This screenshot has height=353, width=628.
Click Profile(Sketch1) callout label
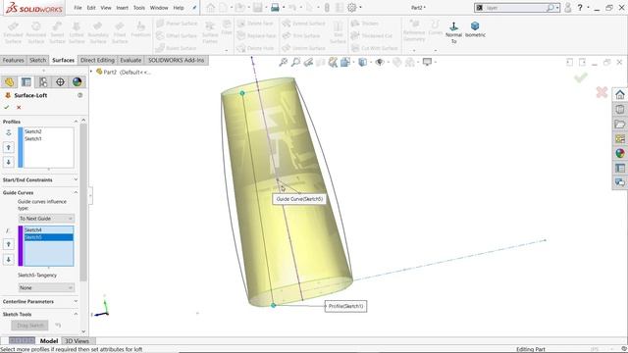coord(345,306)
